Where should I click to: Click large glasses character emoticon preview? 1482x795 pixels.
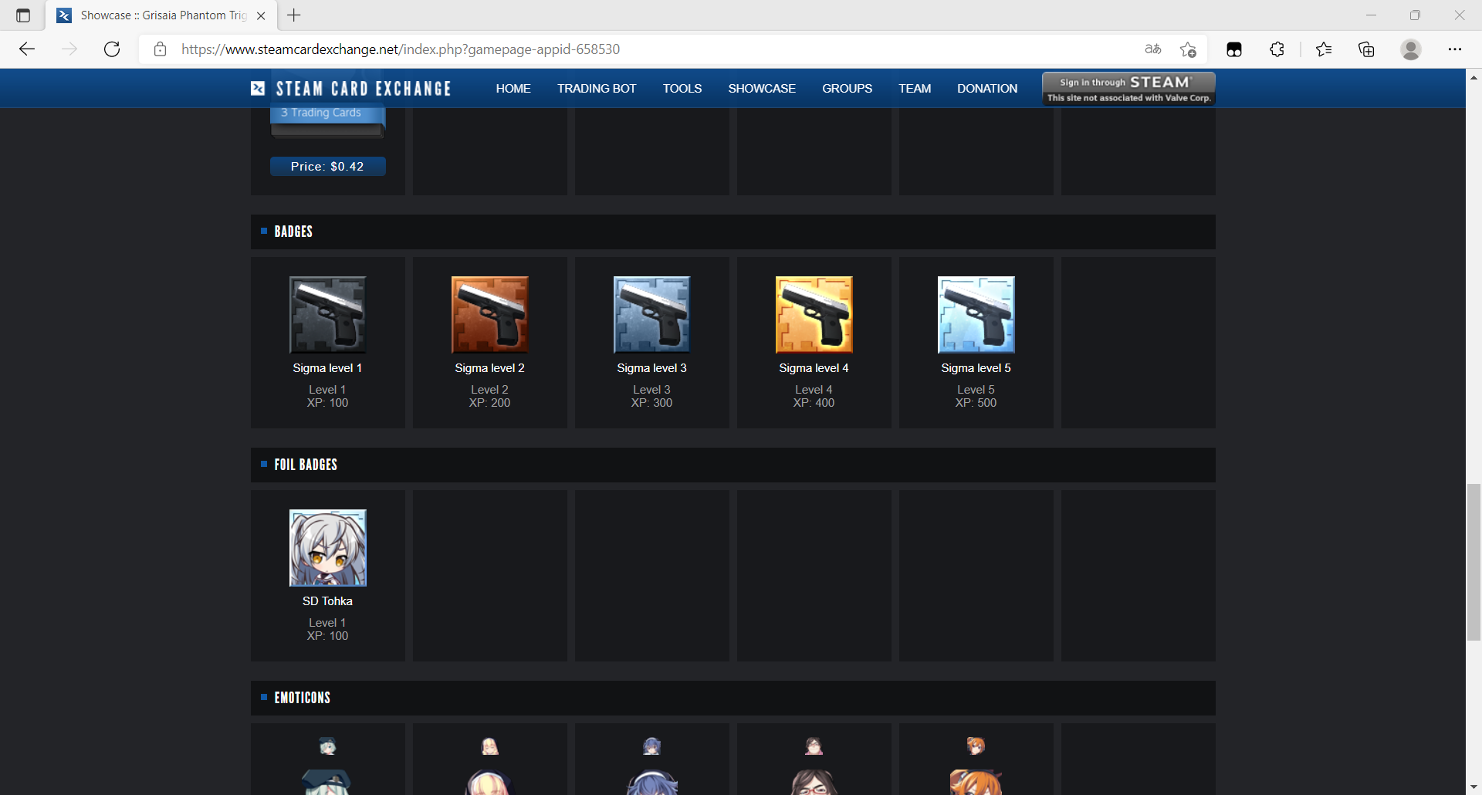(814, 782)
